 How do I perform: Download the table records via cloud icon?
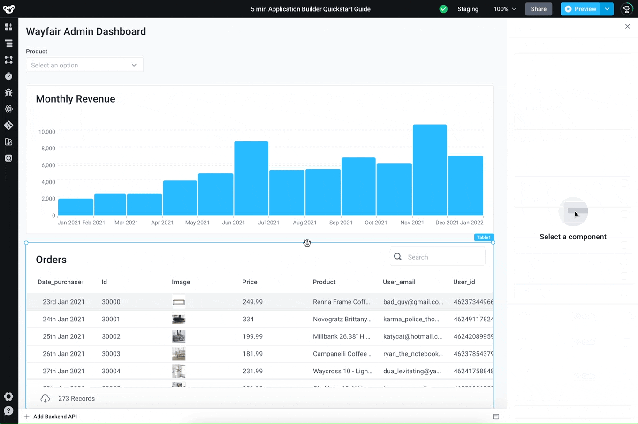click(45, 399)
